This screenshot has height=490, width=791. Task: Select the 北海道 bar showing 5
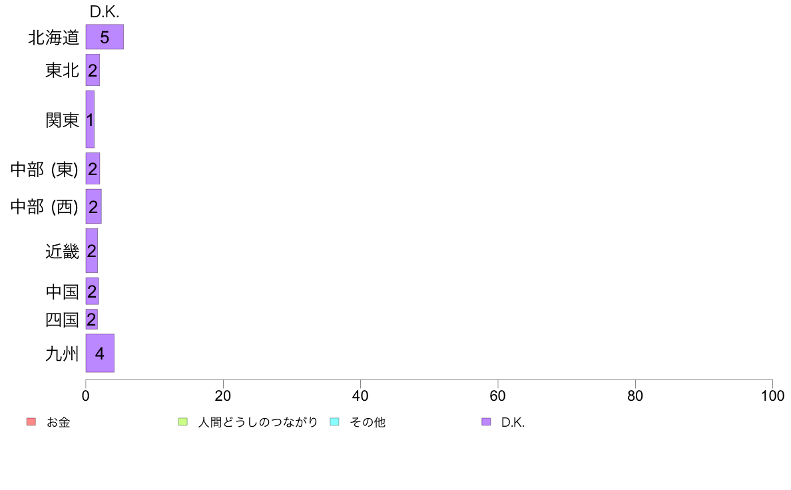tap(105, 37)
